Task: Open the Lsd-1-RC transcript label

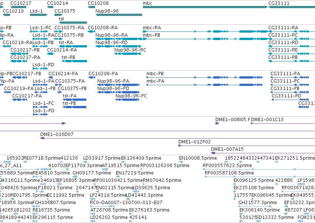Action: pyautogui.click(x=41, y=27)
